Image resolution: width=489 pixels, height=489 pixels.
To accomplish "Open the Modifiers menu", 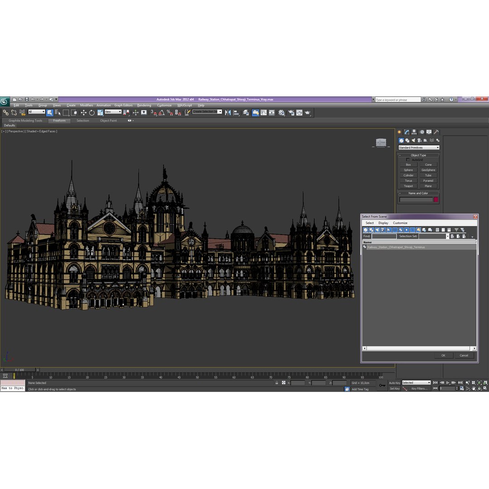I will coord(86,105).
